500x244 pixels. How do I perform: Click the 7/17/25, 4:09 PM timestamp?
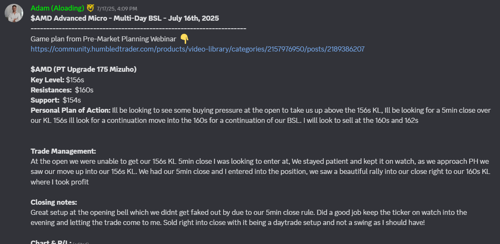pos(117,8)
